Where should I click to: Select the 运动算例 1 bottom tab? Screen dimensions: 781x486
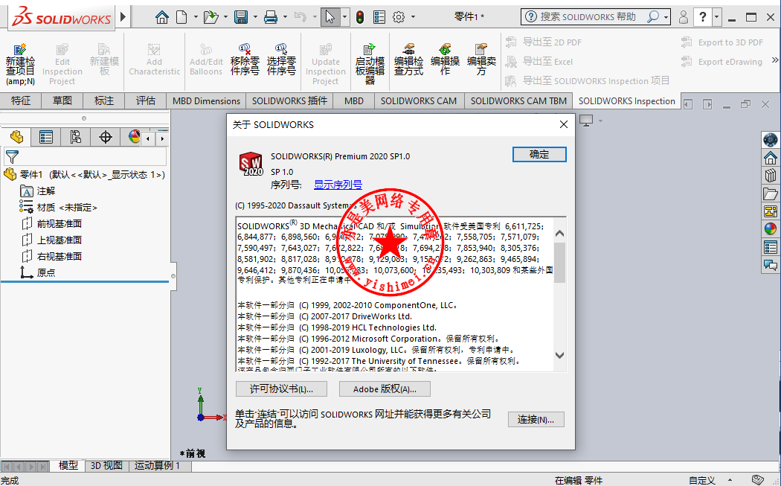(157, 466)
